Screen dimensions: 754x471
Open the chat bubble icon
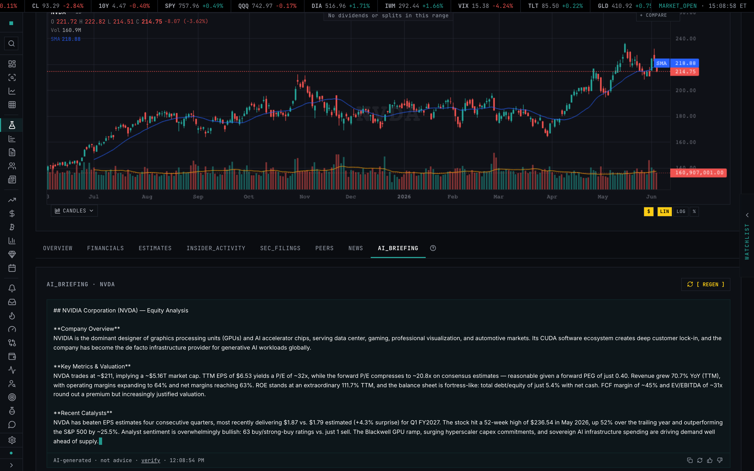(12, 425)
